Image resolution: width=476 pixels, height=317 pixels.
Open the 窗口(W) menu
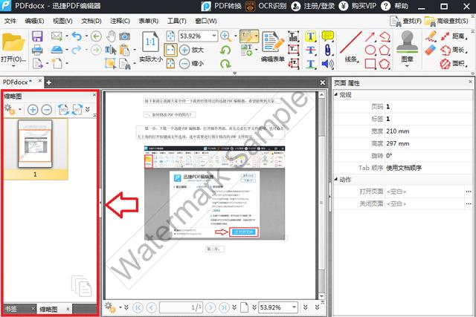tap(206, 21)
